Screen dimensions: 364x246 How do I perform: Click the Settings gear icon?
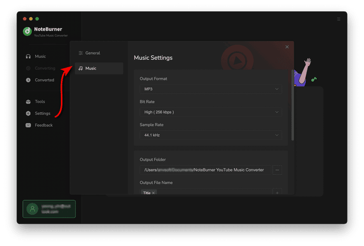(29, 113)
